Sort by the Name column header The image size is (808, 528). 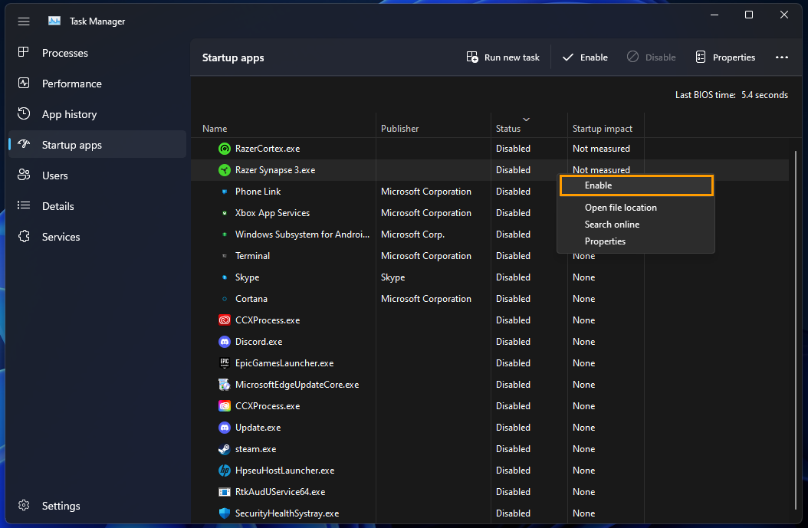point(283,128)
